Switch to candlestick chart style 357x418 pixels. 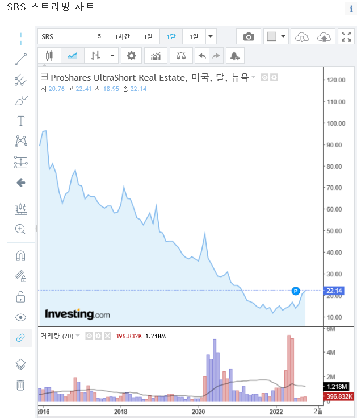[x=49, y=56]
